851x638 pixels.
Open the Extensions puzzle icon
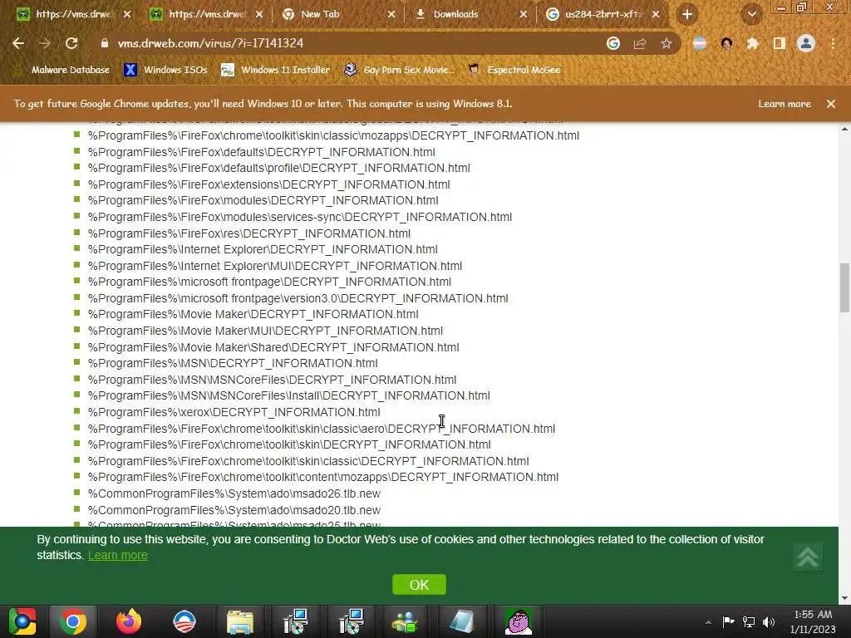(x=752, y=43)
